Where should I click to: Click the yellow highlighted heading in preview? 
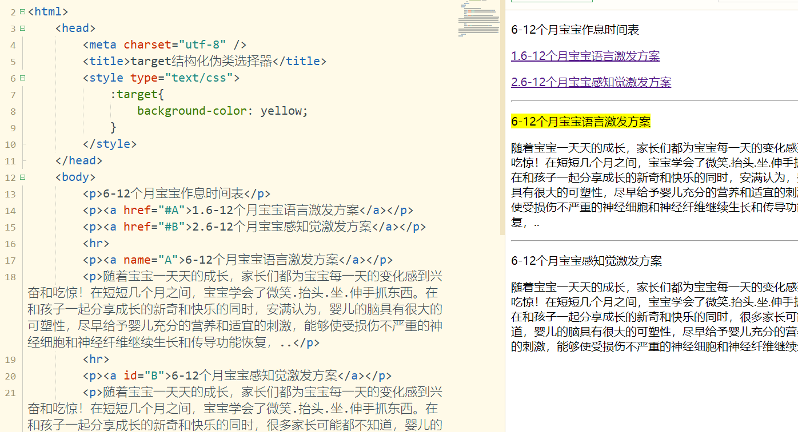click(x=581, y=122)
